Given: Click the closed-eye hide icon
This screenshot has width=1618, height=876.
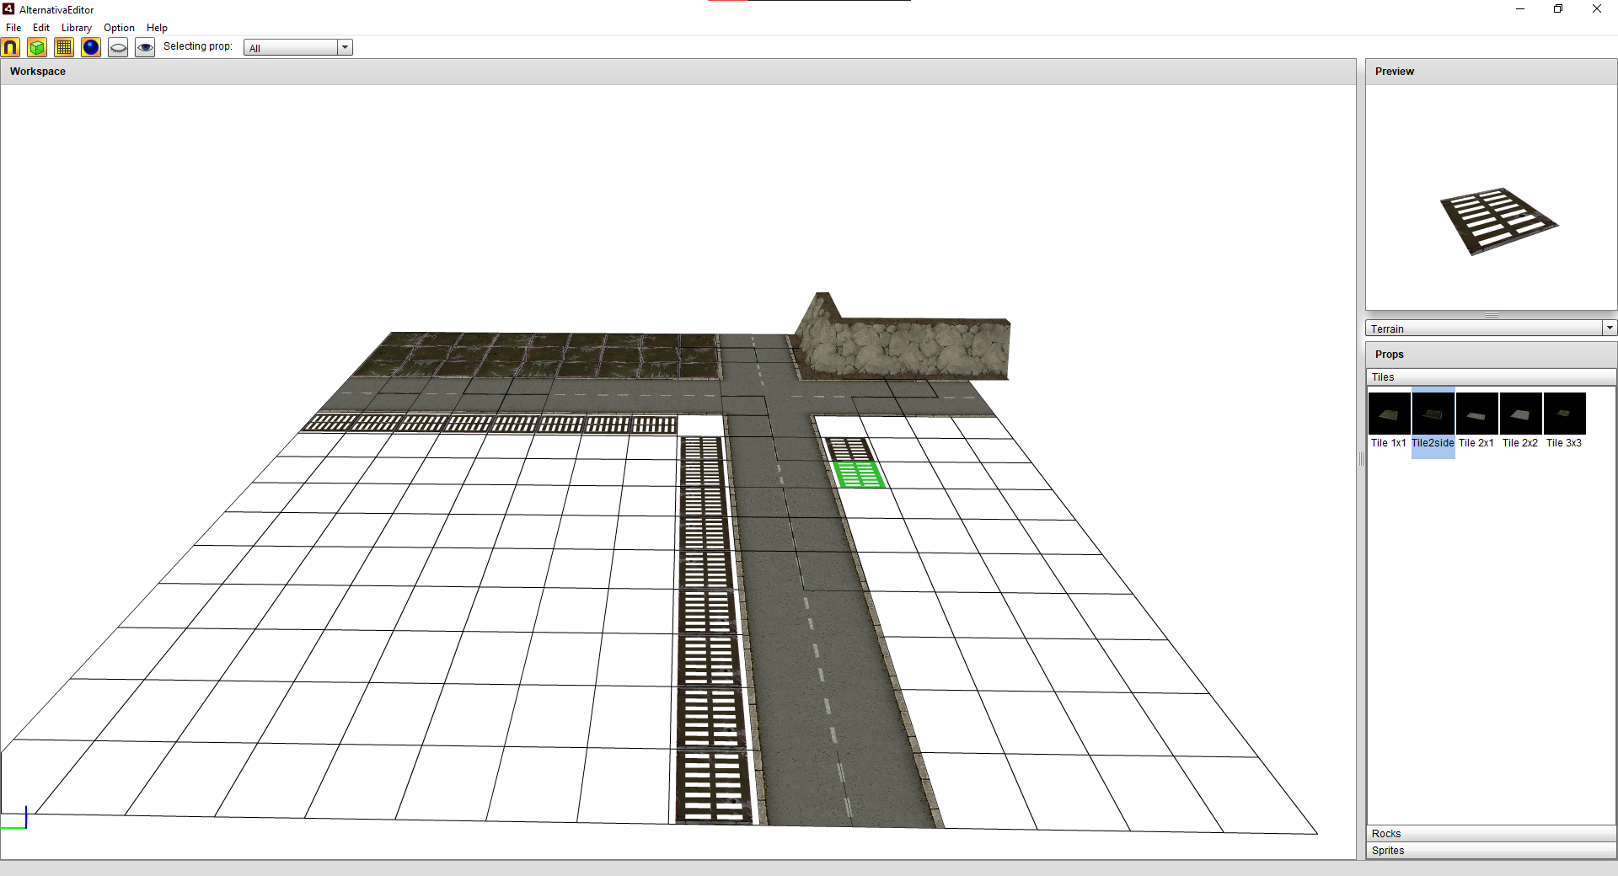Looking at the screenshot, I should (118, 47).
